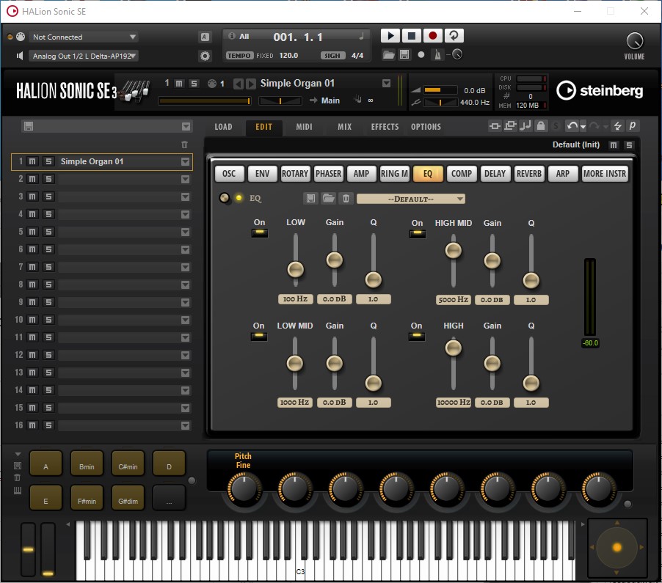Switch to the LOAD tab

[x=223, y=127]
